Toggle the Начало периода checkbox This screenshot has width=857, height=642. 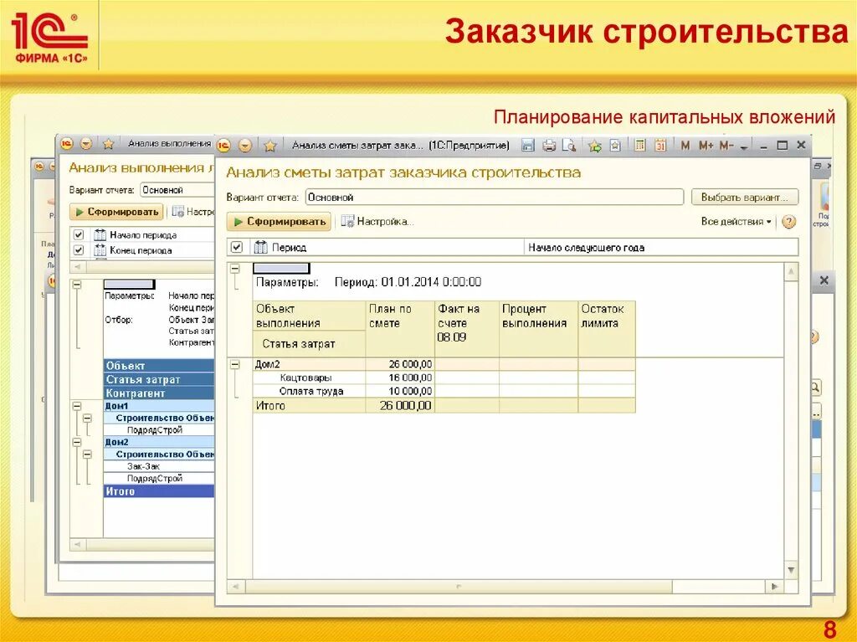(79, 234)
